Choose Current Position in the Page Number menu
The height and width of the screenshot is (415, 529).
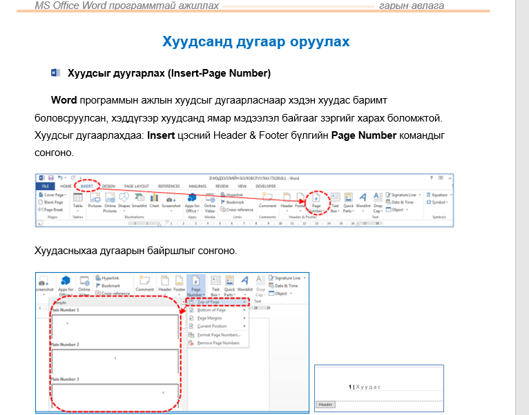coord(218,326)
